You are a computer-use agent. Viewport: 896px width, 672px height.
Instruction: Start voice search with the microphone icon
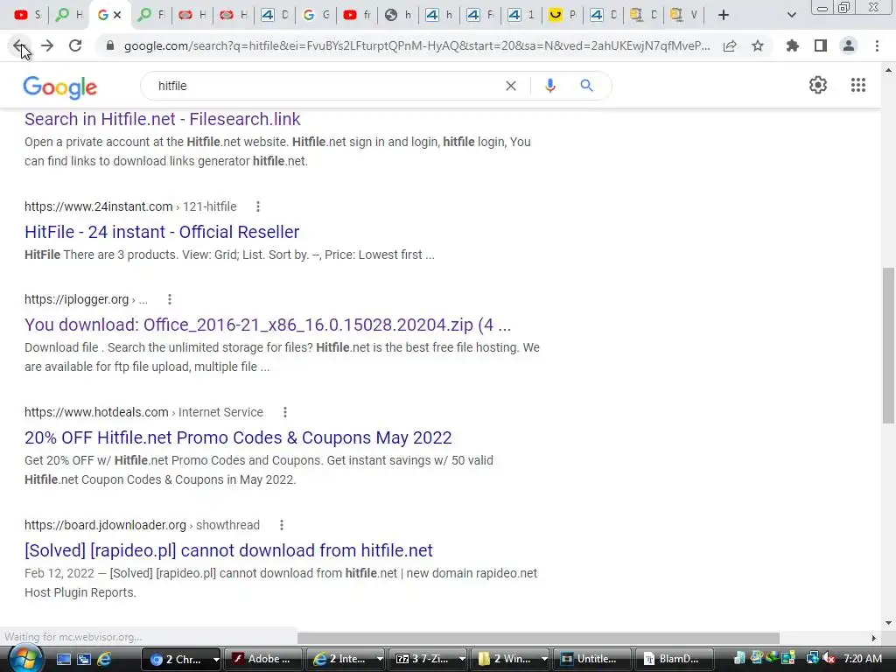tap(549, 86)
